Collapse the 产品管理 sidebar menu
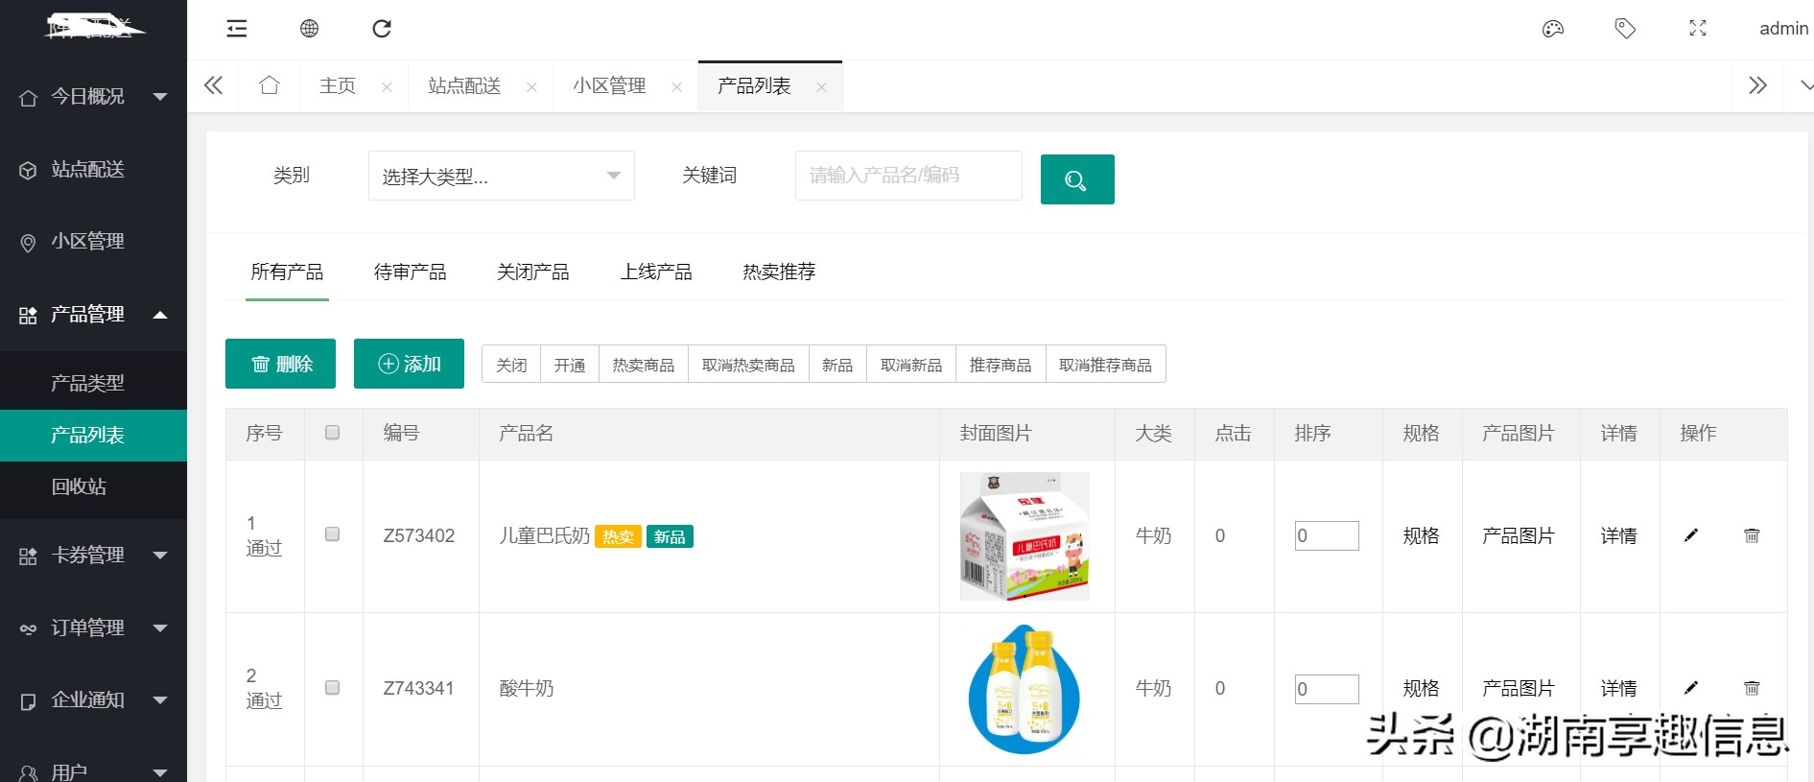This screenshot has width=1814, height=782. pyautogui.click(x=93, y=314)
